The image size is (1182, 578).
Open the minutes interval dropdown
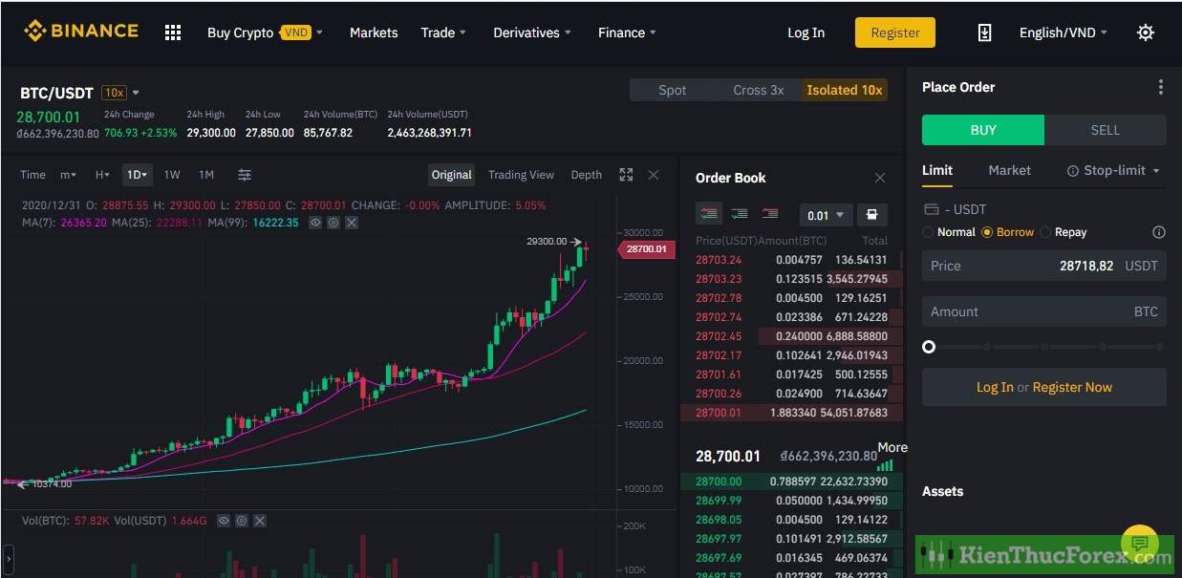(69, 175)
